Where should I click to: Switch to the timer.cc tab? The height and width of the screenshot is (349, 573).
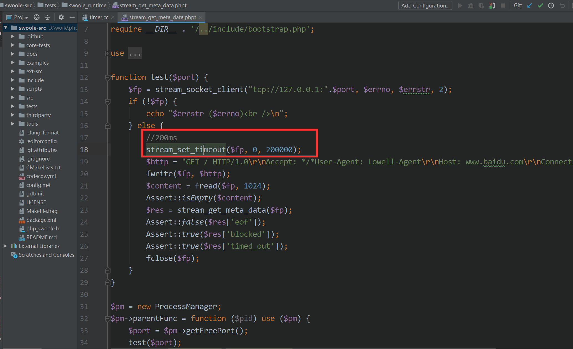[98, 17]
